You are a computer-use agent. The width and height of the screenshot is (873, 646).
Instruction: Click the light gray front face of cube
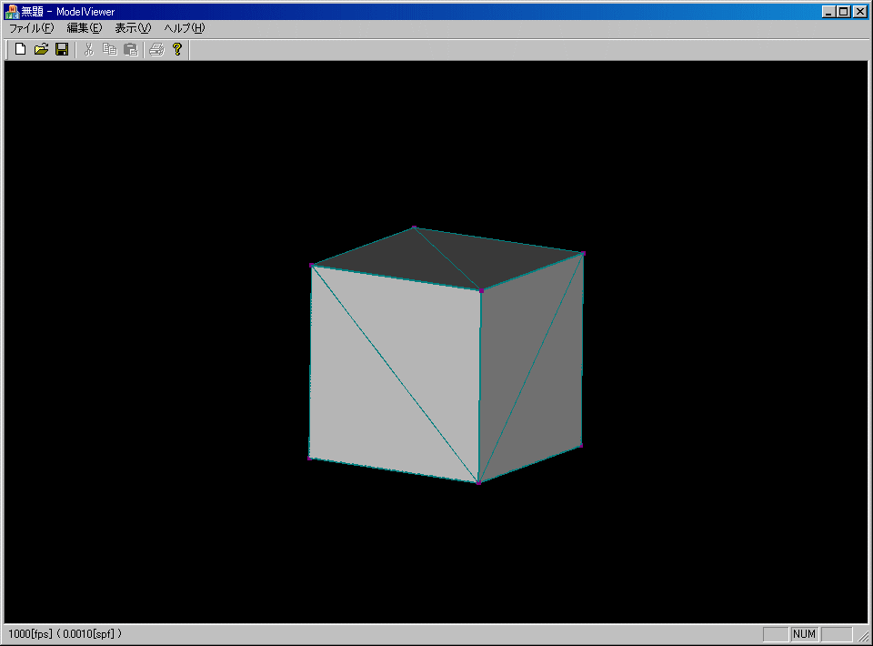coord(396,373)
